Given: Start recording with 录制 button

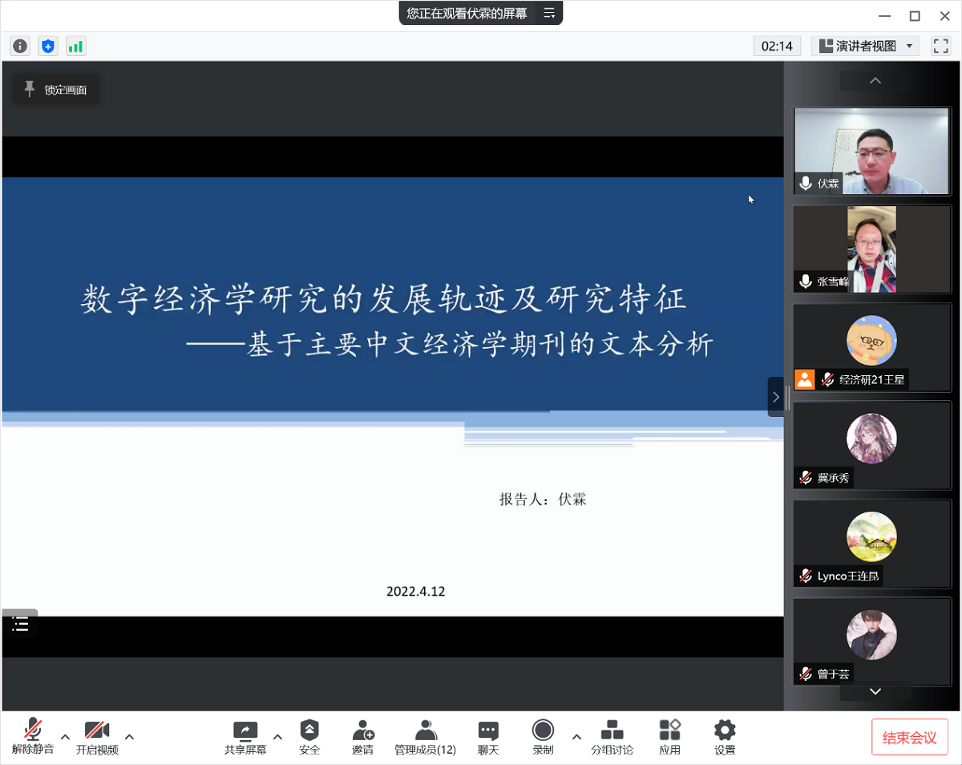Looking at the screenshot, I should tap(543, 736).
